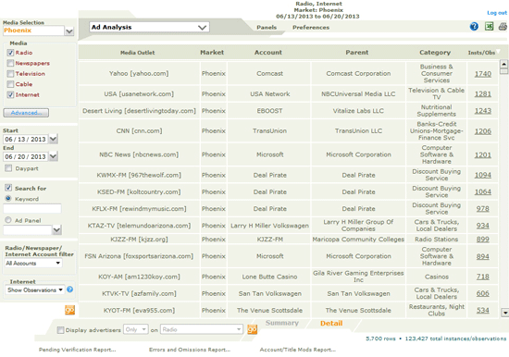This screenshot has width=509, height=357.
Task: Enable the Cable checkbox
Action: click(x=10, y=84)
